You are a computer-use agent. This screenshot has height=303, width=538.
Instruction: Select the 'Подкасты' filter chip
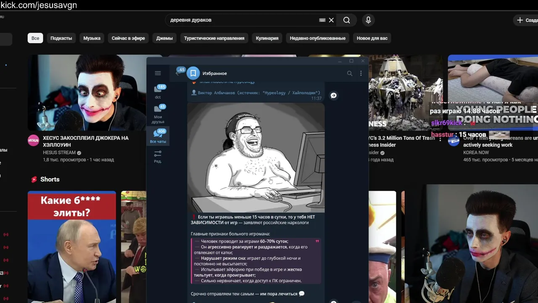(61, 38)
